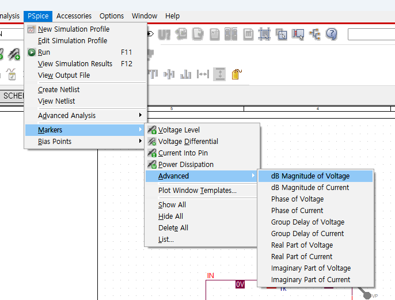Toggle the Snap to Grid toolbar icon

pos(264,34)
